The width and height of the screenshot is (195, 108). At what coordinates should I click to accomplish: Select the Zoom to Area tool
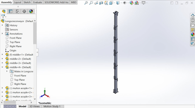coord(91,3)
